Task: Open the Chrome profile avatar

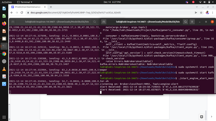Action: 207,13
